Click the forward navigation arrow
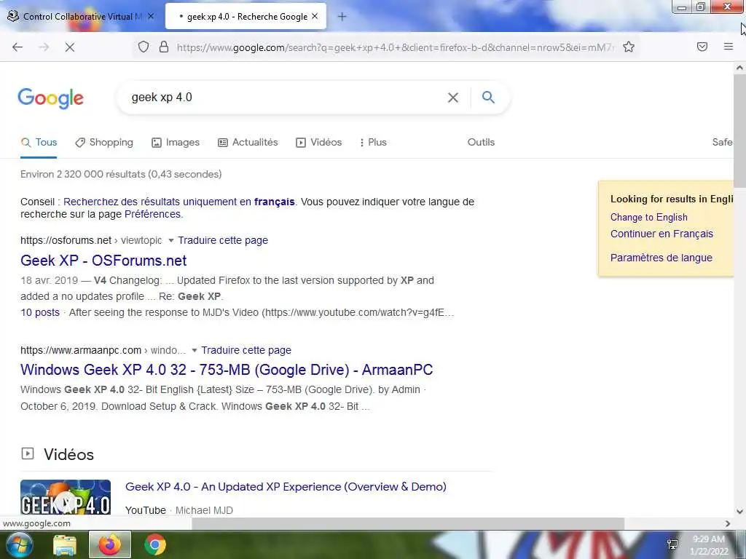746x559 pixels. pos(44,47)
